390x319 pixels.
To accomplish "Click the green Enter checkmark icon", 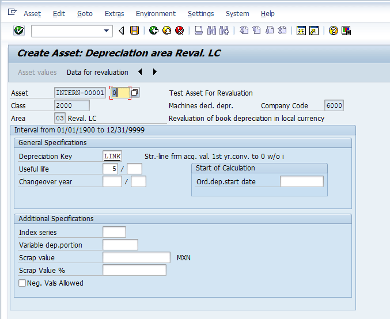I will [19, 31].
